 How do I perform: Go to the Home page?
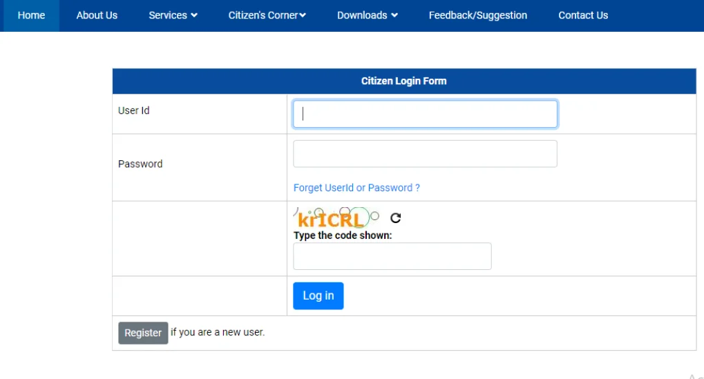point(31,15)
